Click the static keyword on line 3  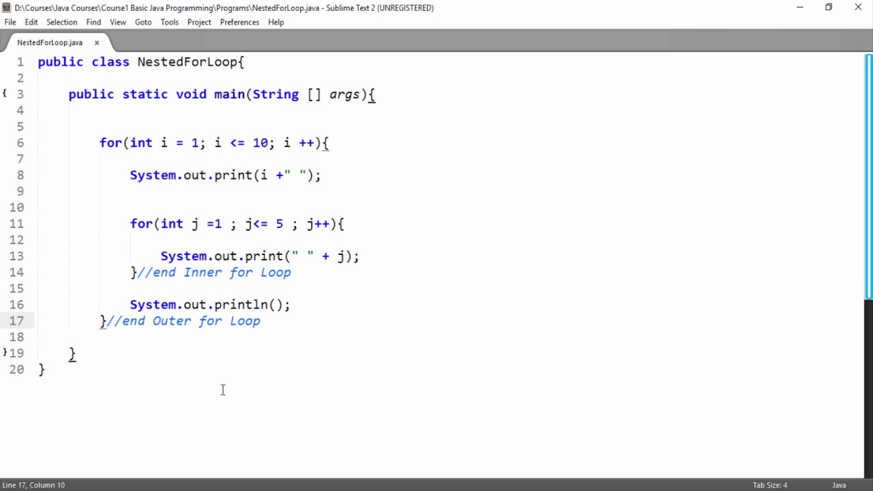click(145, 94)
